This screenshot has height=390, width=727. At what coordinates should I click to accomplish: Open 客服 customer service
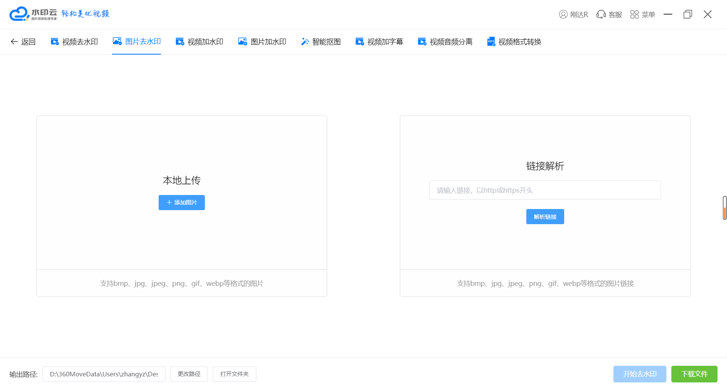pyautogui.click(x=609, y=14)
